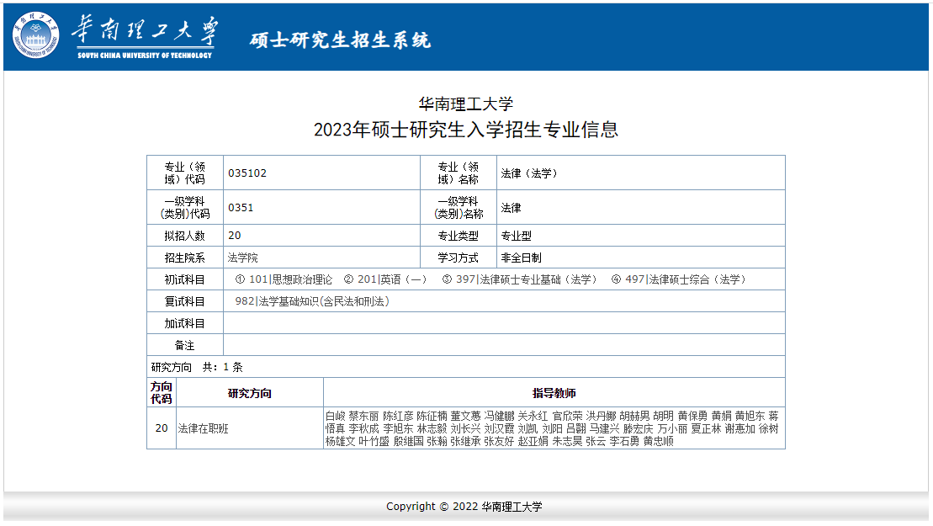Click the major type value 专业型
933x526 pixels.
(516, 236)
